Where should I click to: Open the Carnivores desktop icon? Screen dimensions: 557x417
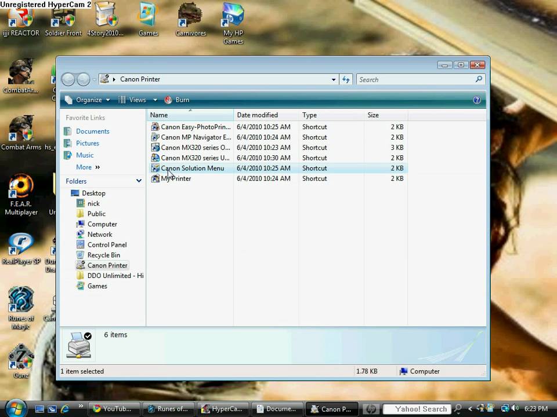[191, 17]
